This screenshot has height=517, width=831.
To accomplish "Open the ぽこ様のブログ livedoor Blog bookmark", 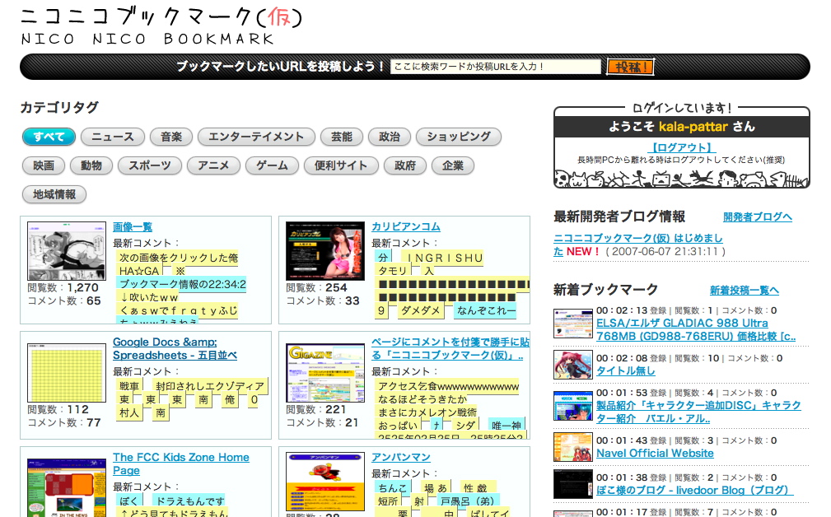I will pos(694,491).
